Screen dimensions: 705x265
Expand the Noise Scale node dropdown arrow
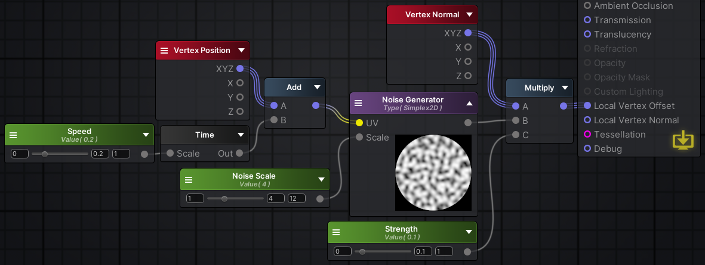(321, 179)
